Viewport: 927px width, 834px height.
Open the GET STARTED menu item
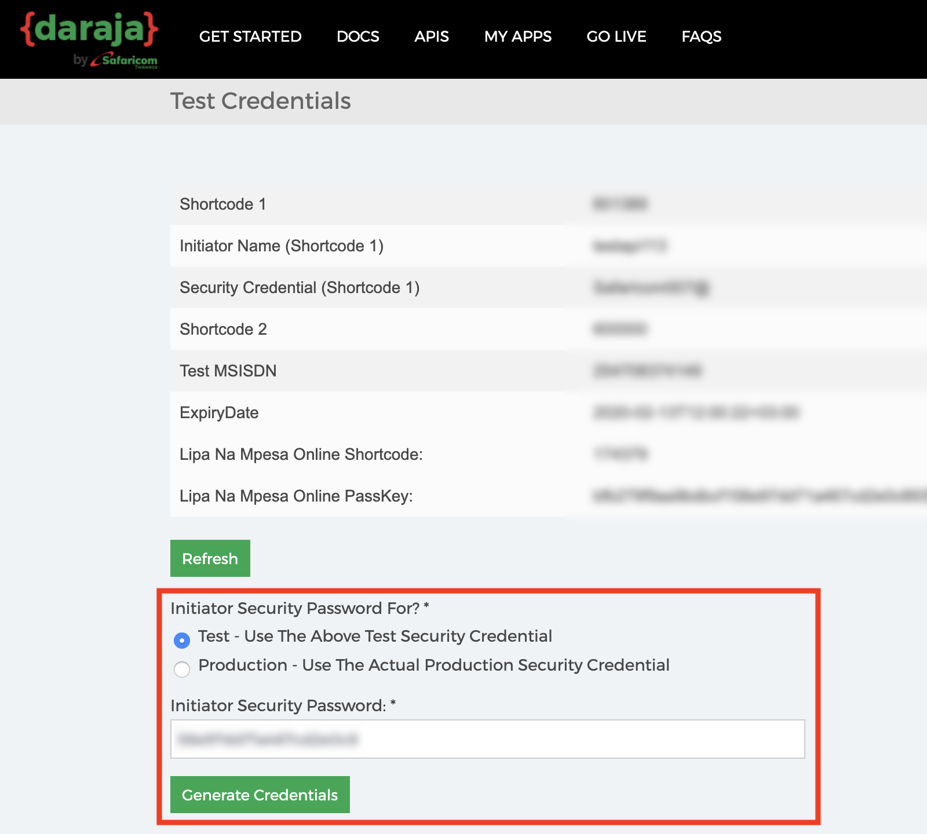pos(250,36)
